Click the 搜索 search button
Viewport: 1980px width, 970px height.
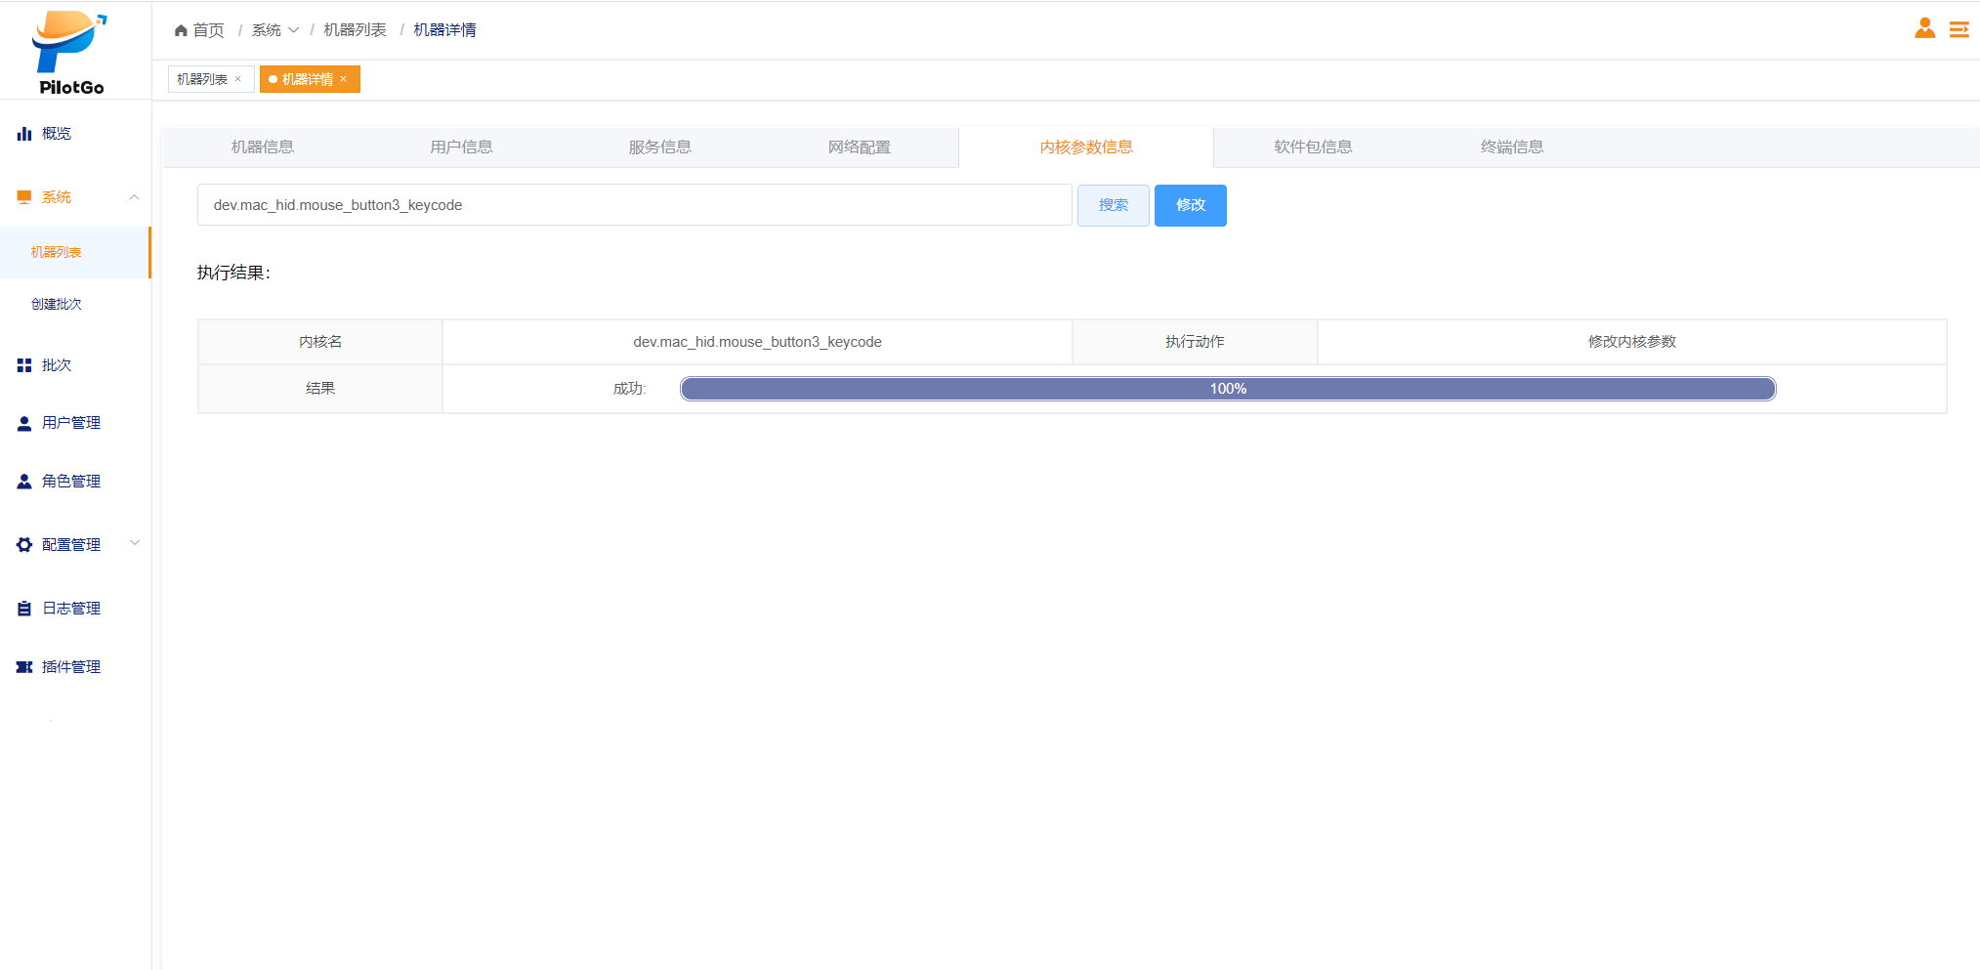point(1113,205)
